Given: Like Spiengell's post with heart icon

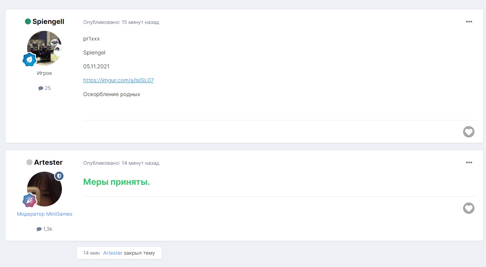Looking at the screenshot, I should click(469, 132).
